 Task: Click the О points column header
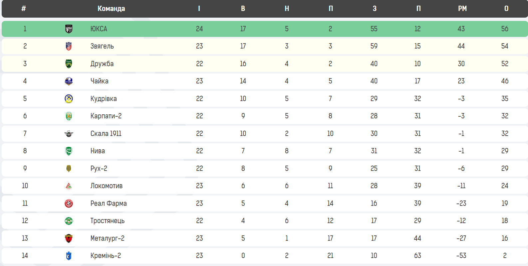click(506, 9)
